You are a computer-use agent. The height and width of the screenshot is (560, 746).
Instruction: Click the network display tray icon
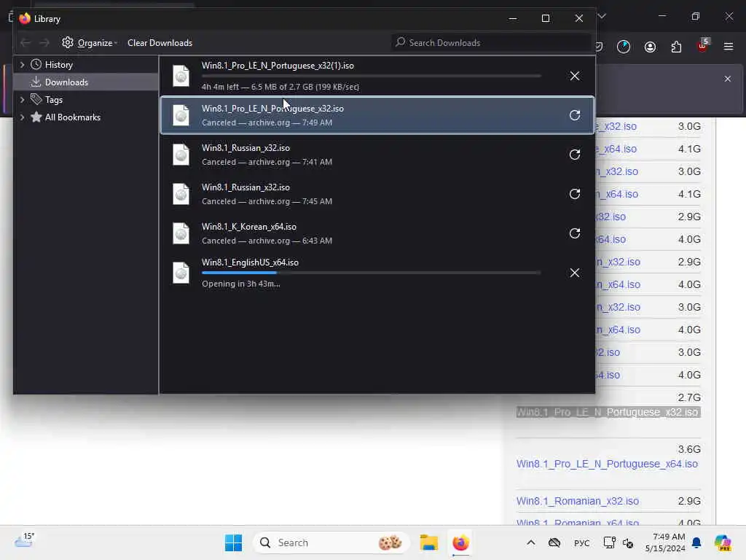tap(610, 542)
